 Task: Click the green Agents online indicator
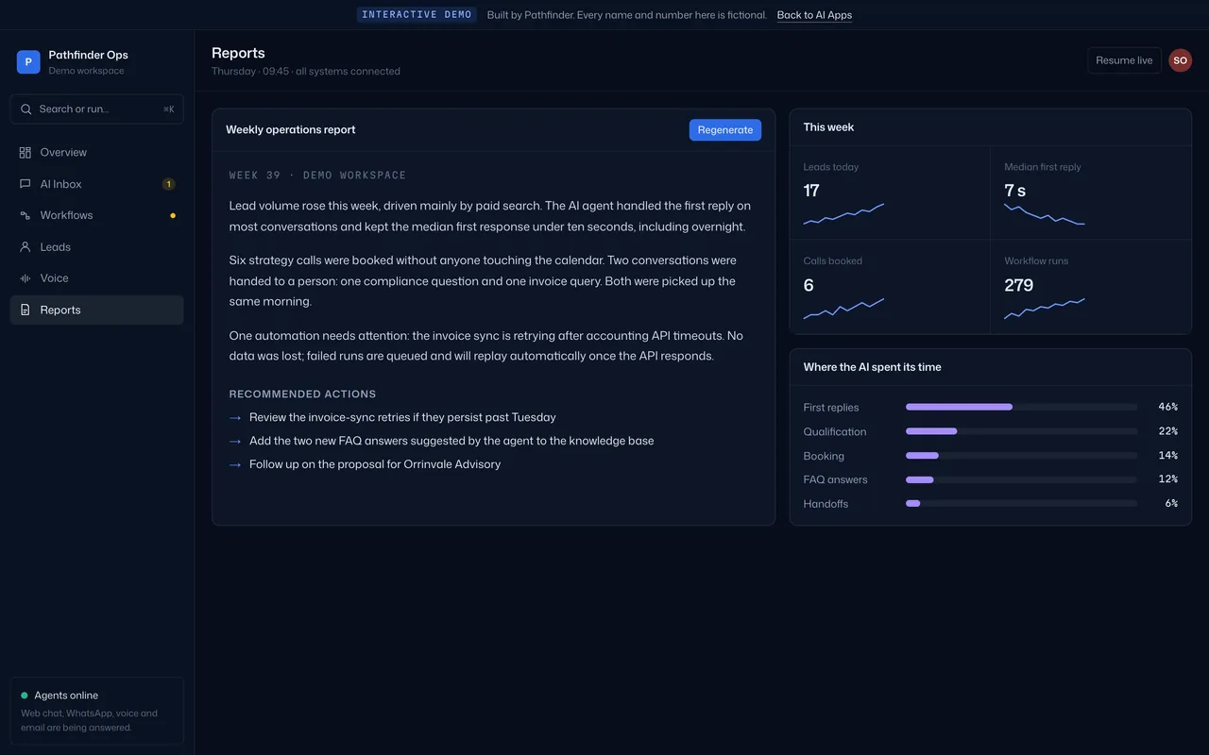[x=25, y=696]
